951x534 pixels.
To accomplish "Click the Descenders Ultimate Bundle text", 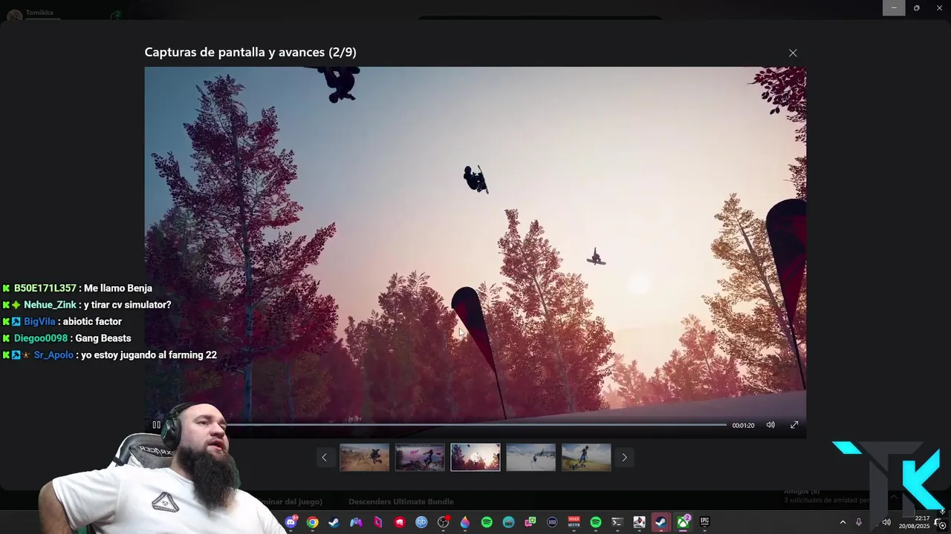I will tap(401, 501).
